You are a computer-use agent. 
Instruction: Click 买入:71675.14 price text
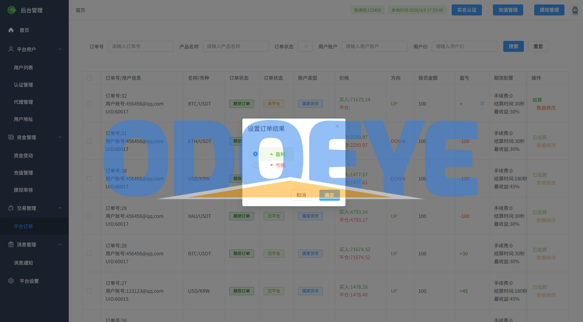tap(355, 100)
